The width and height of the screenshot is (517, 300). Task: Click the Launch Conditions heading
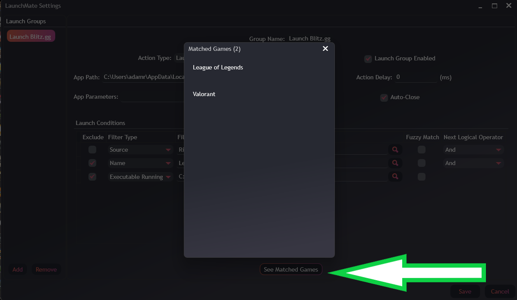(100, 123)
